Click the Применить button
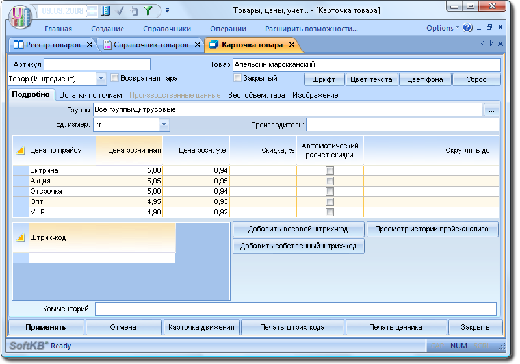Screen dimensions: 520x364 [x=46, y=327]
